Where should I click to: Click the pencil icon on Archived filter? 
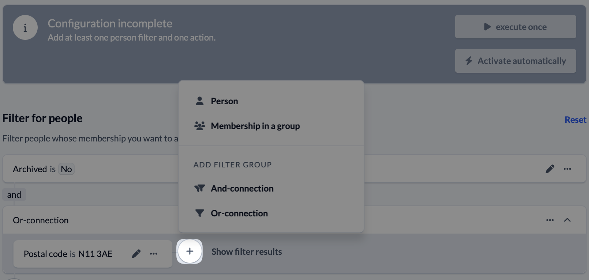[x=550, y=169]
